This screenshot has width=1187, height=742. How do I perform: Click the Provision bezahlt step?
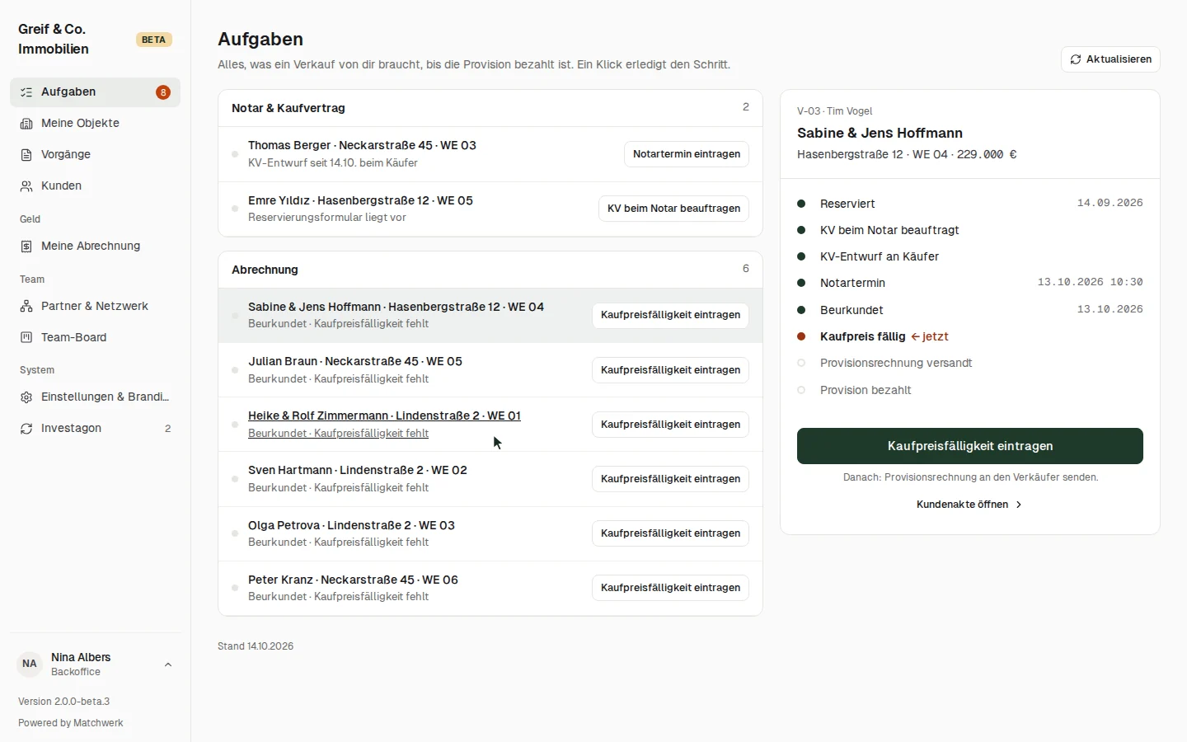tap(970, 390)
